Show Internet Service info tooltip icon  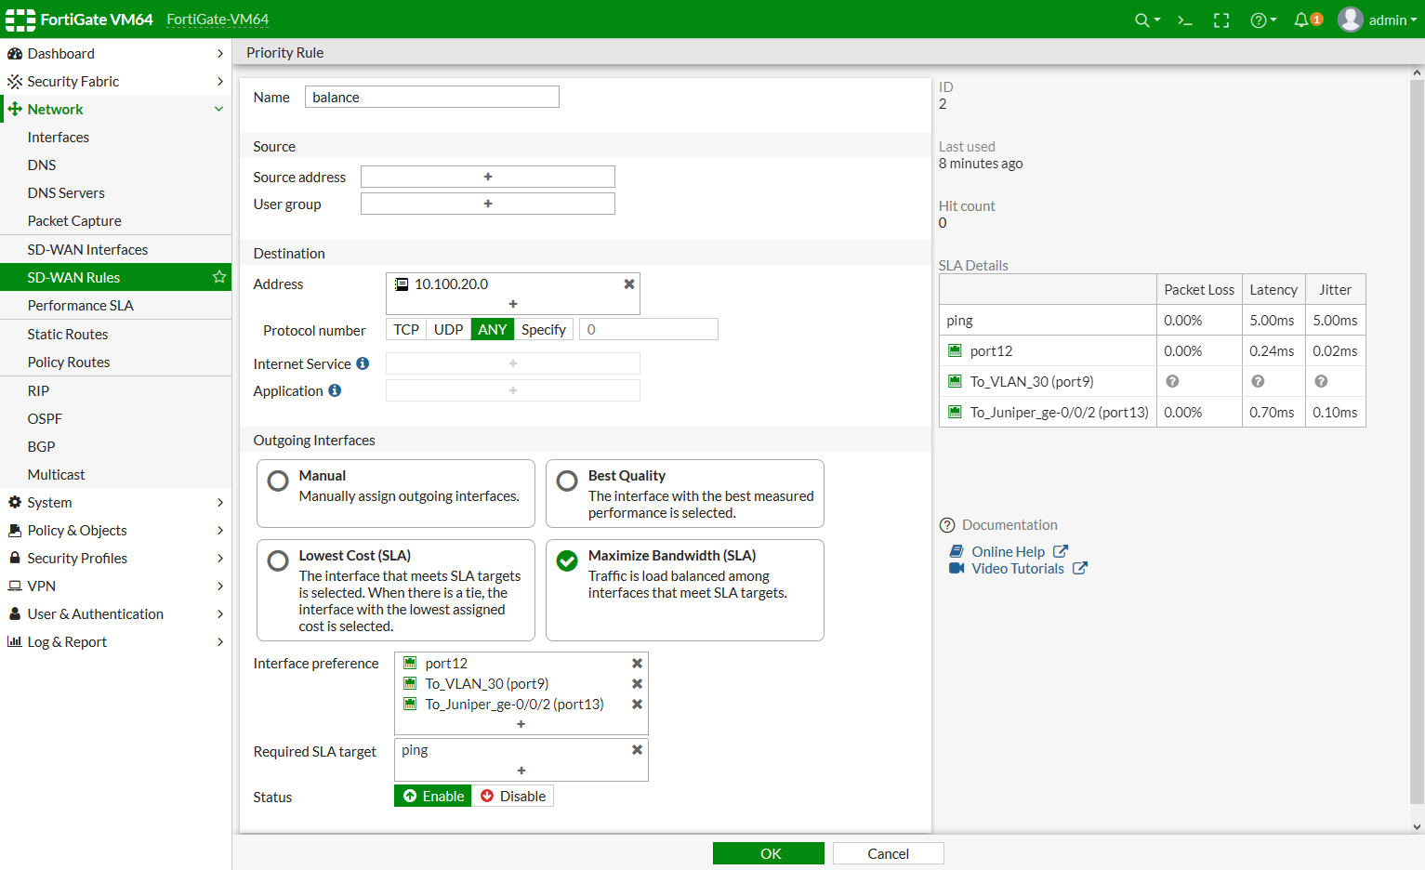(363, 363)
